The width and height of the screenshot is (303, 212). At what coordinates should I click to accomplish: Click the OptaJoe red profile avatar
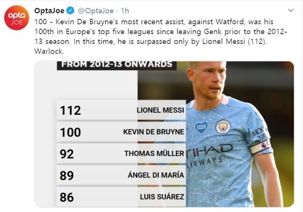(16, 18)
